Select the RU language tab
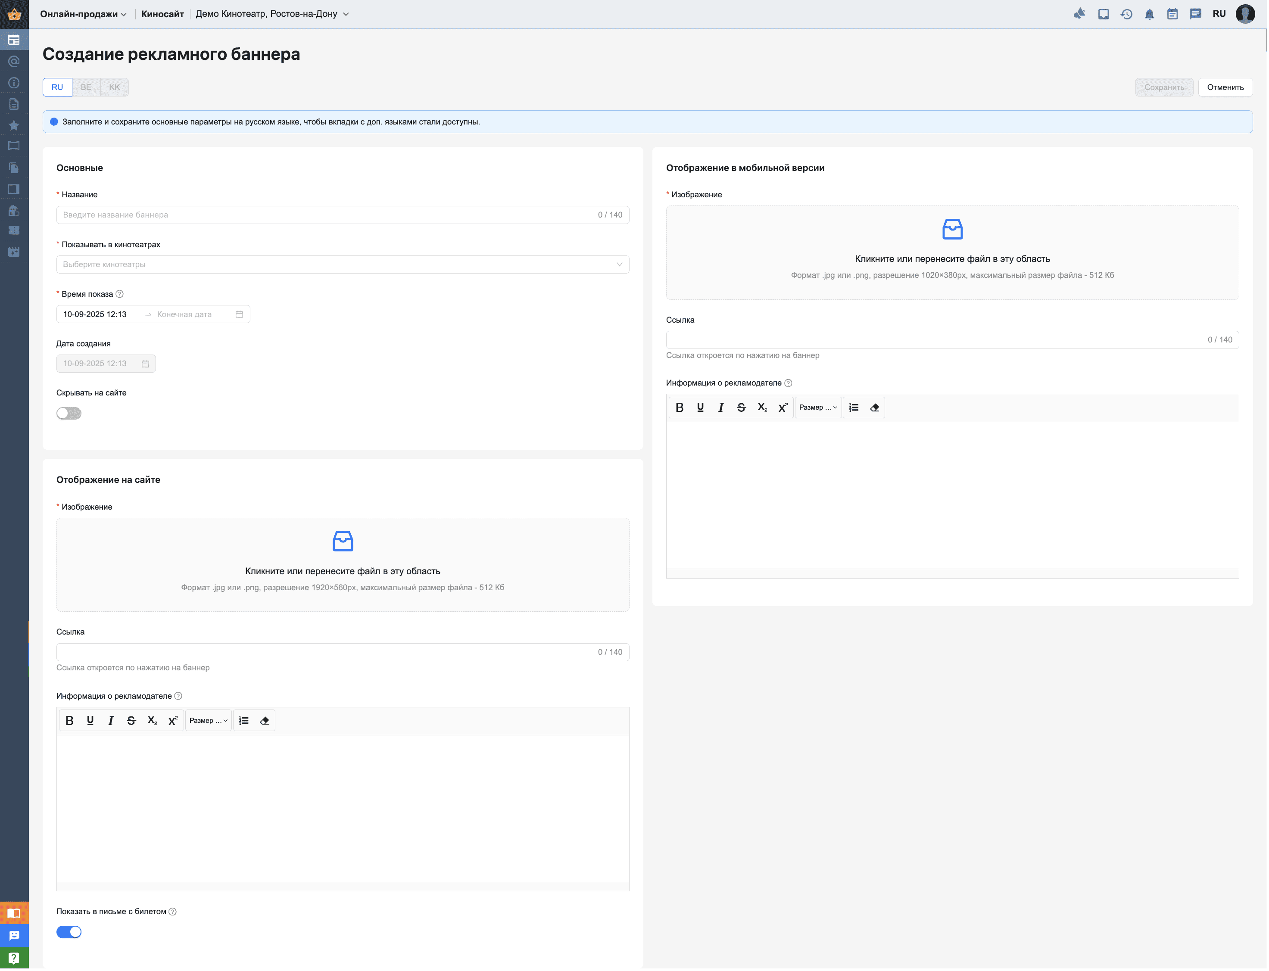This screenshot has height=971, width=1269. pos(57,87)
